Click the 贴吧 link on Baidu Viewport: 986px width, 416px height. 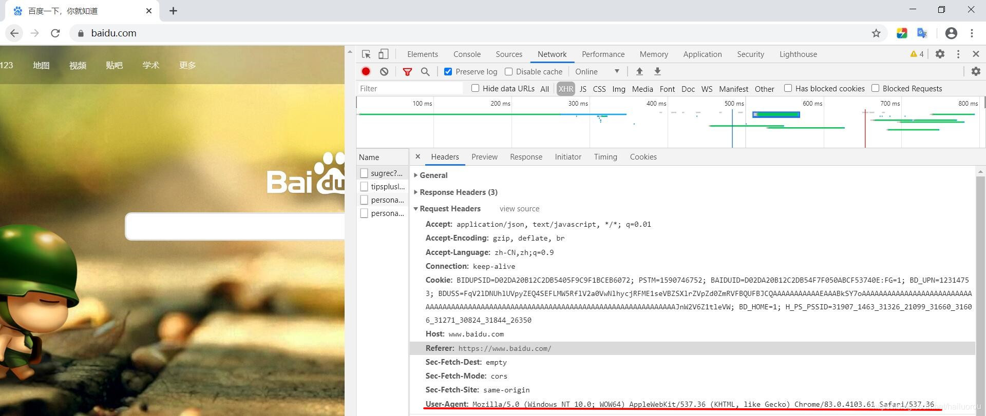[114, 65]
